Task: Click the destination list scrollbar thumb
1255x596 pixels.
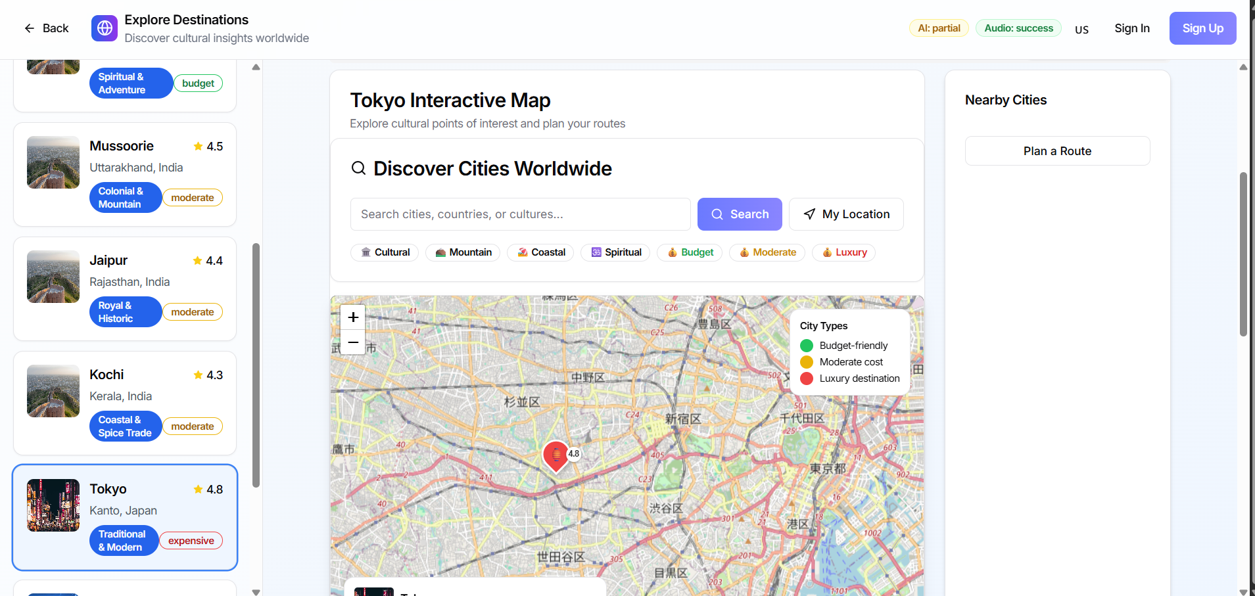Action: click(256, 365)
